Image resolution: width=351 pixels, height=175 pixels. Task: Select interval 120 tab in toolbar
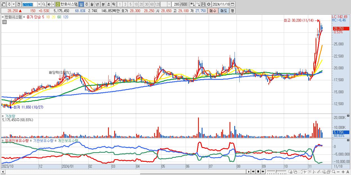tap(157, 4)
